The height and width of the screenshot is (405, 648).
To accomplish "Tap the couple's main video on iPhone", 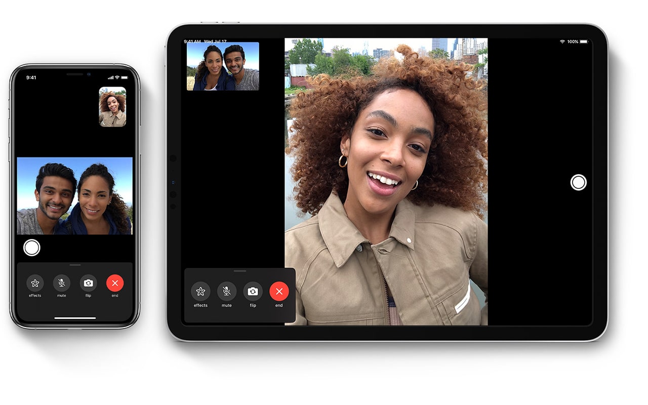I will (75, 196).
